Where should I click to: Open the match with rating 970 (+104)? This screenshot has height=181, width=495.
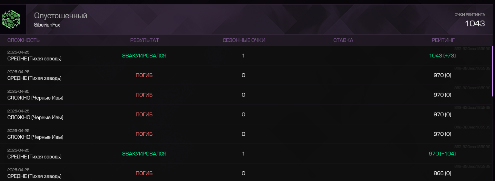tap(246, 154)
